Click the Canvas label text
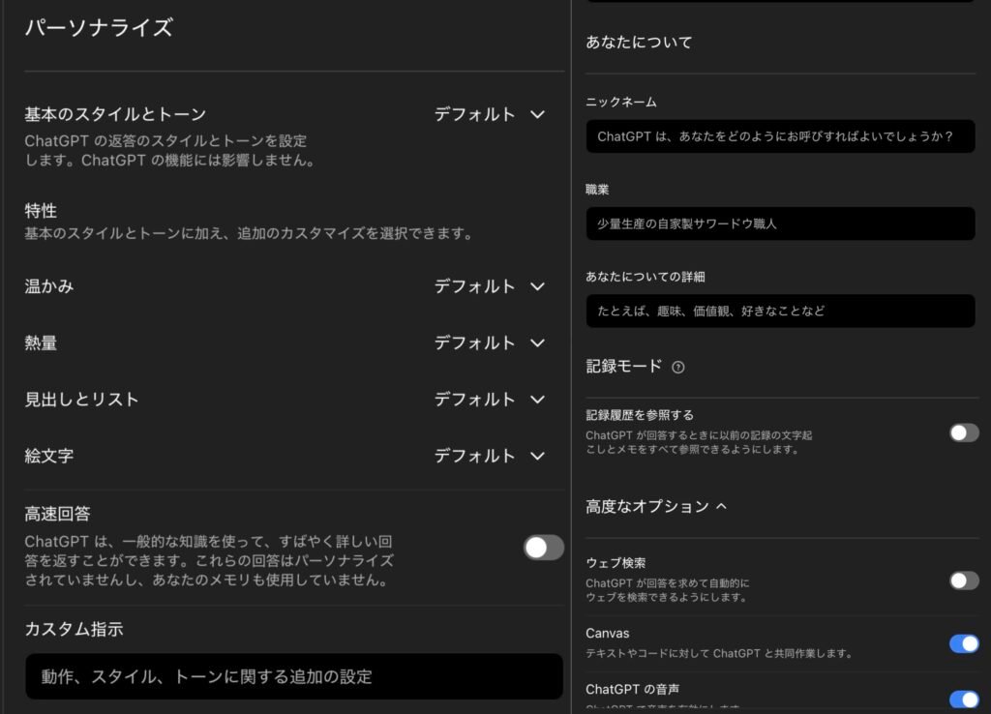The width and height of the screenshot is (991, 714). pos(608,633)
